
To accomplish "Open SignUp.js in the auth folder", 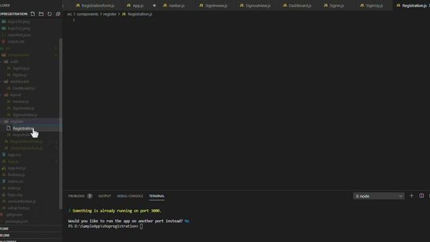I will (21, 68).
